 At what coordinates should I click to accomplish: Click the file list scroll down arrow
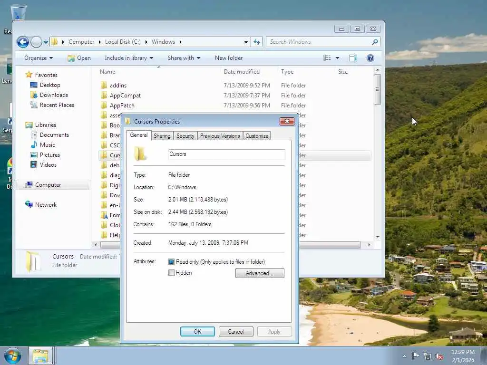pyautogui.click(x=377, y=237)
